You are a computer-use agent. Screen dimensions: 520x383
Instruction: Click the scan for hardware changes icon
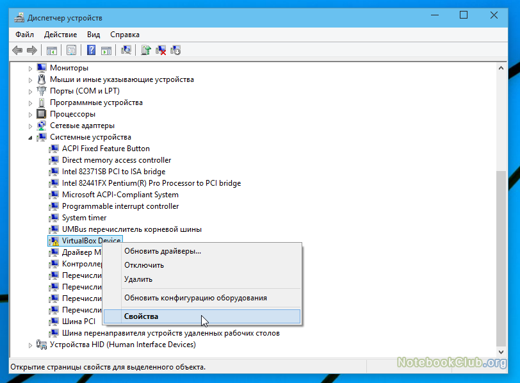(x=126, y=50)
